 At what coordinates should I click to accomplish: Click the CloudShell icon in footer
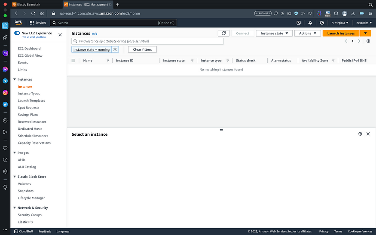16,232
